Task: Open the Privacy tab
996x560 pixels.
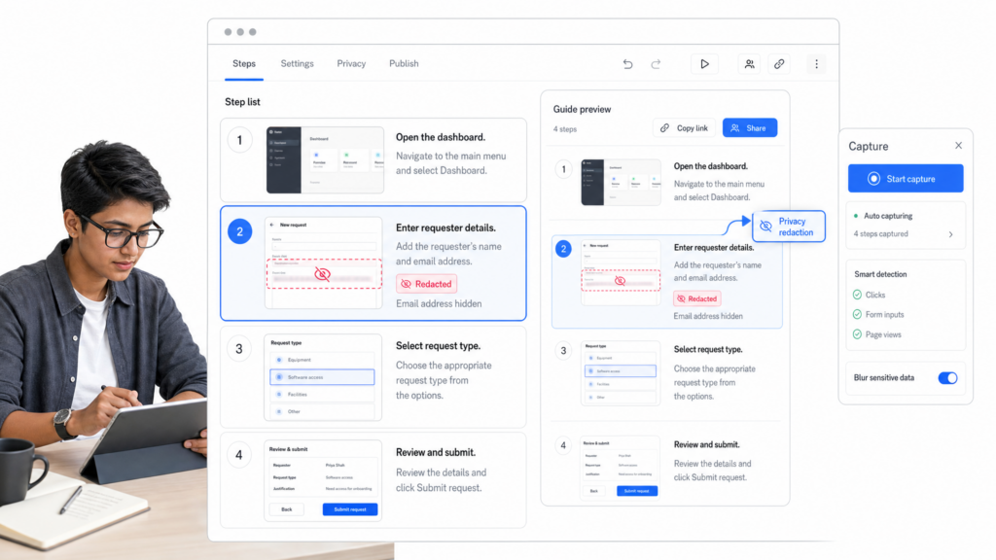Action: coord(351,63)
